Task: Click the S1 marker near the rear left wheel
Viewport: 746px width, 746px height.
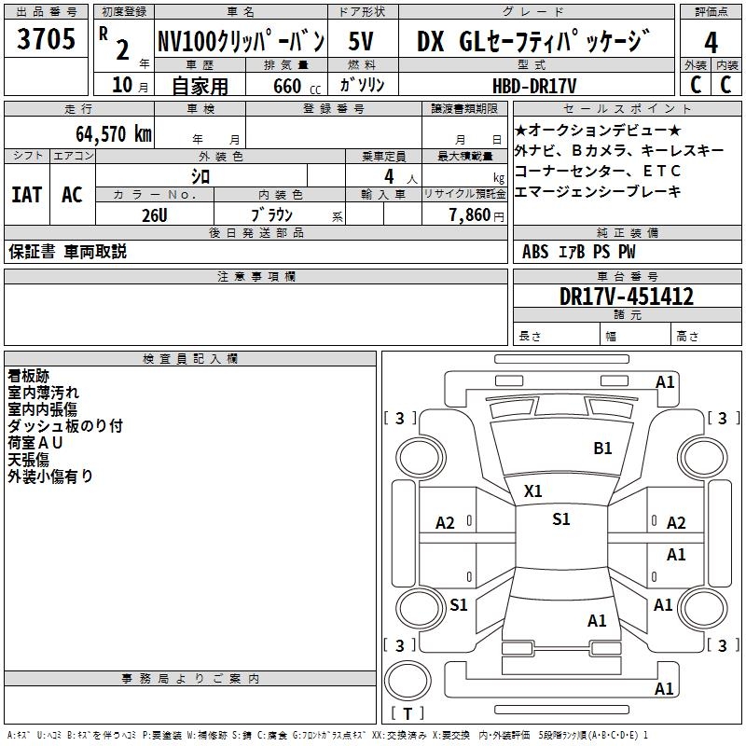Action: point(458,605)
